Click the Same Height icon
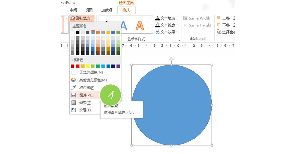Screen dimensions: 296x154 coord(185,25)
